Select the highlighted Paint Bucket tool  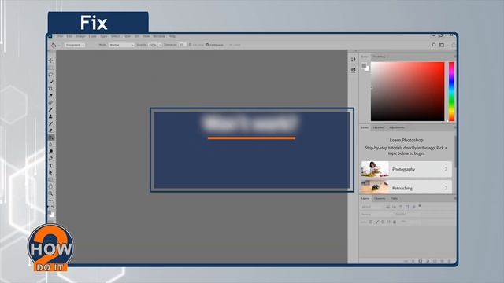click(50, 138)
